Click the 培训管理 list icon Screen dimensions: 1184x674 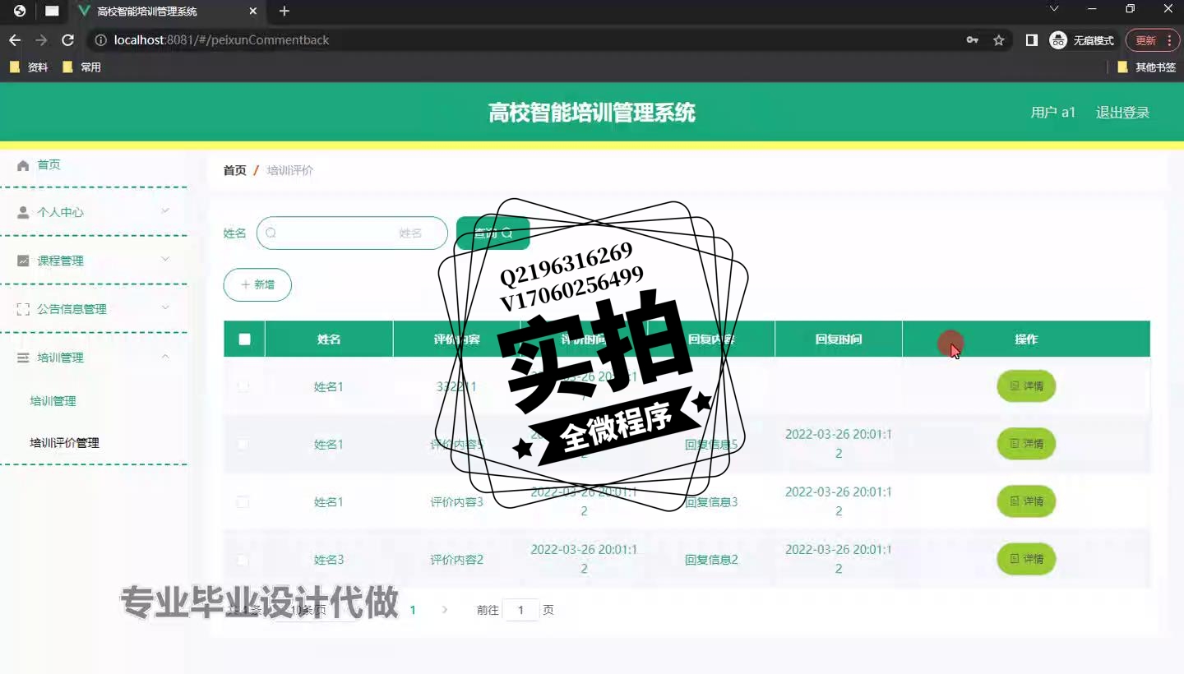point(23,358)
